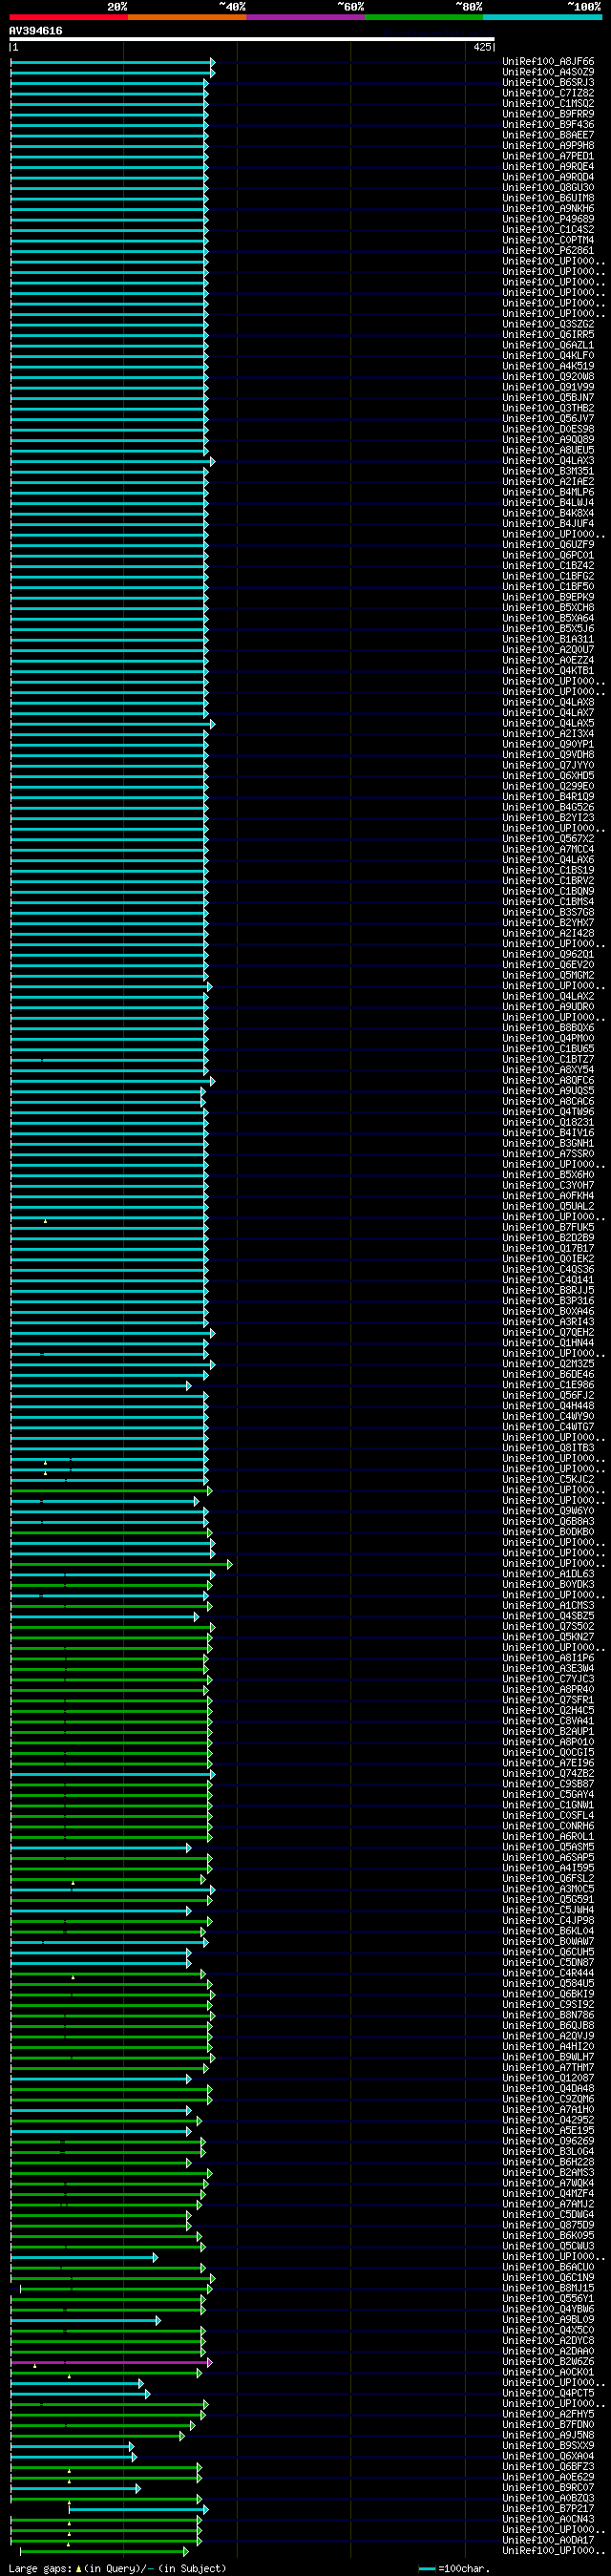Image resolution: width=611 pixels, height=2576 pixels.
Task: Open the UniRef100_C1BS19 entry
Action: (x=548, y=870)
